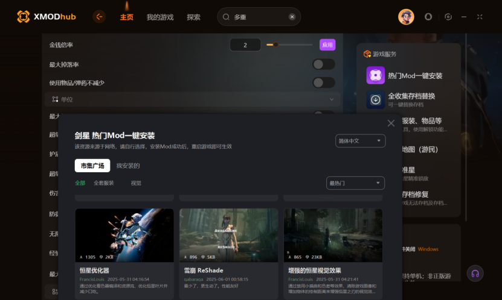Click the search input field
This screenshot has height=300, width=502.
coord(259,17)
